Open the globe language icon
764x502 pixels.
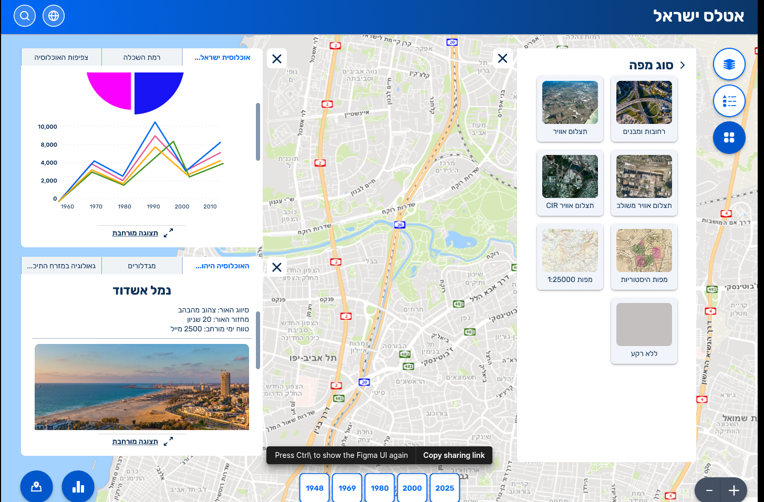[x=54, y=16]
